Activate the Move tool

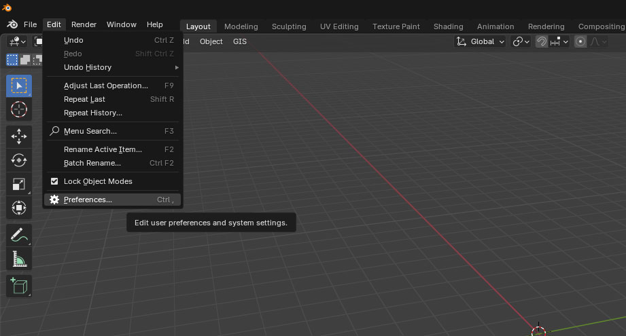click(x=19, y=136)
